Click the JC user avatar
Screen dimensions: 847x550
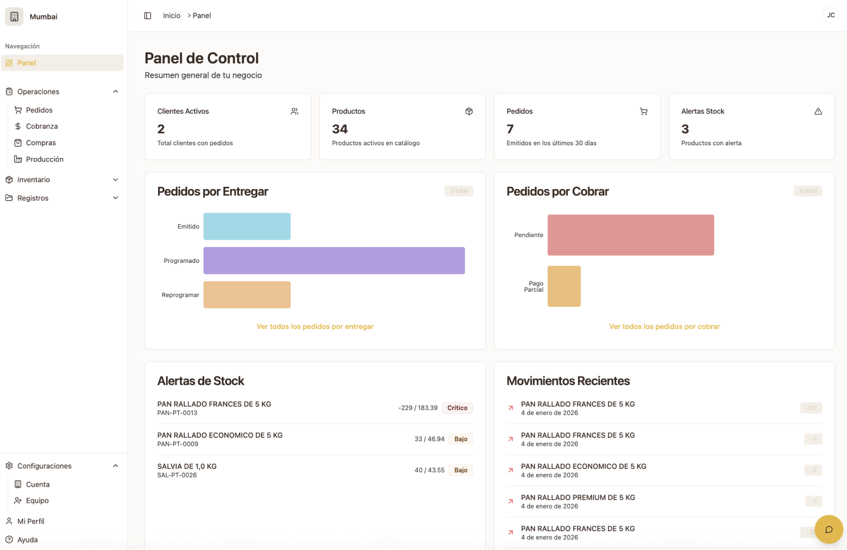830,16
